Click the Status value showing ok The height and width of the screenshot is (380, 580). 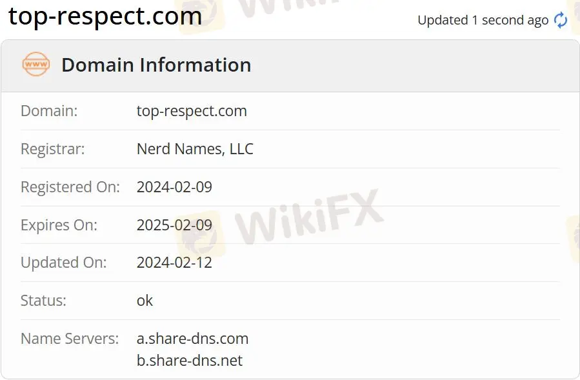145,301
